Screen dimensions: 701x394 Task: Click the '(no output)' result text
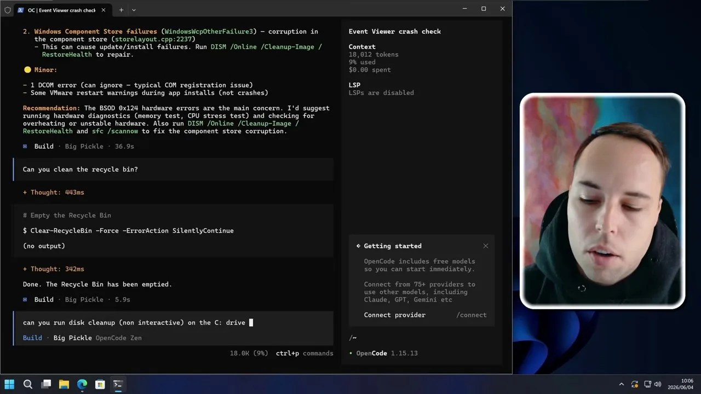pos(44,246)
